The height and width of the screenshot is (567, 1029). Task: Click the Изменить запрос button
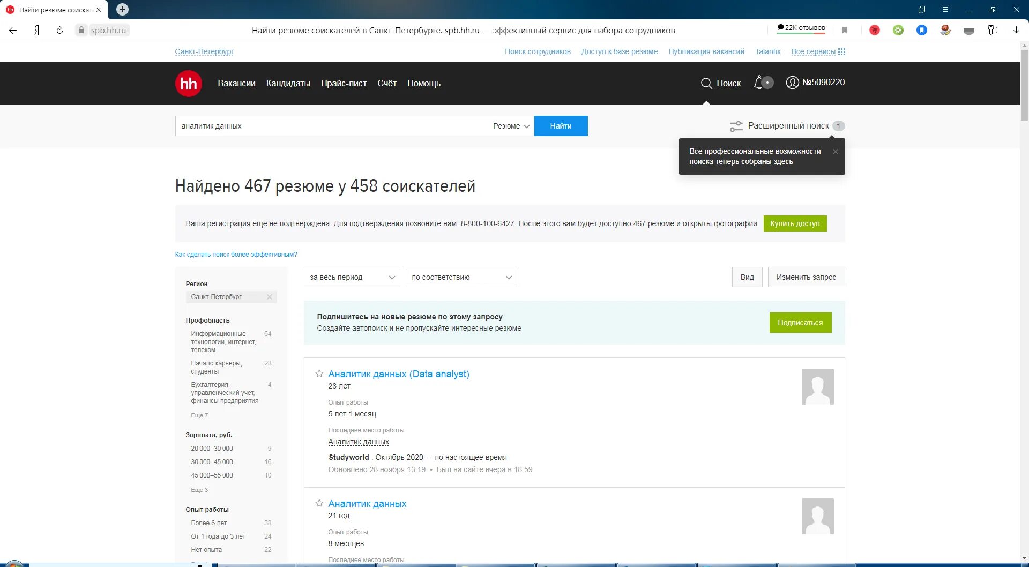(806, 277)
